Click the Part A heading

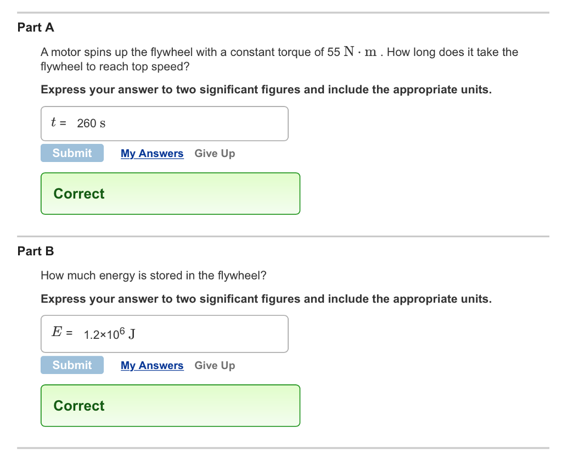coord(36,27)
